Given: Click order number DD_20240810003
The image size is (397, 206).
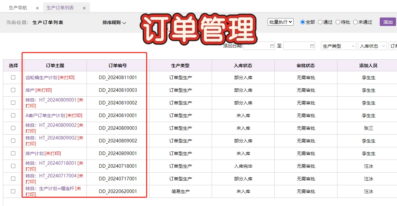Looking at the screenshot, I should 118,90.
